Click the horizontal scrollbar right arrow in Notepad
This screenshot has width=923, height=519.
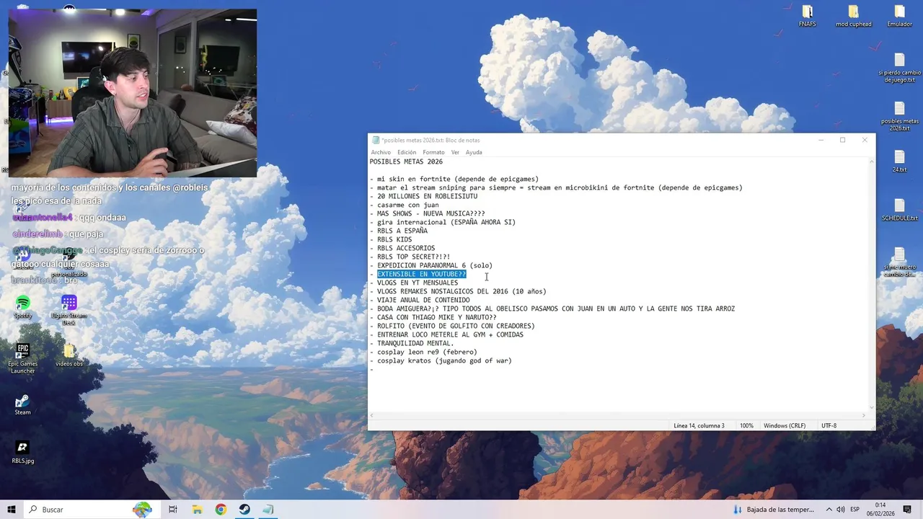[x=864, y=415]
